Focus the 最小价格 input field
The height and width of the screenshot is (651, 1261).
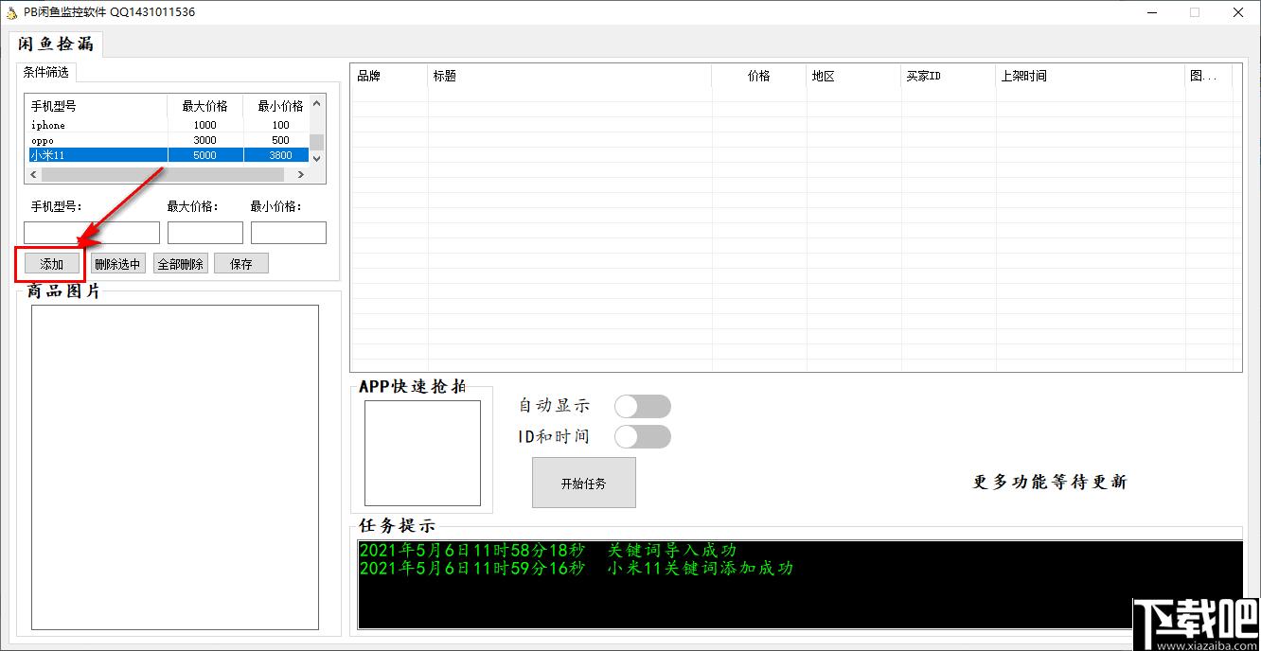[289, 233]
